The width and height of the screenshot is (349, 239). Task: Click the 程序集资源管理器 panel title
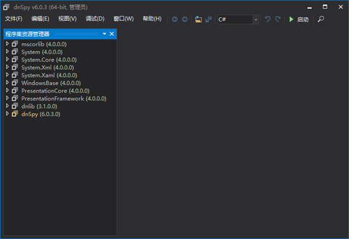coord(27,34)
